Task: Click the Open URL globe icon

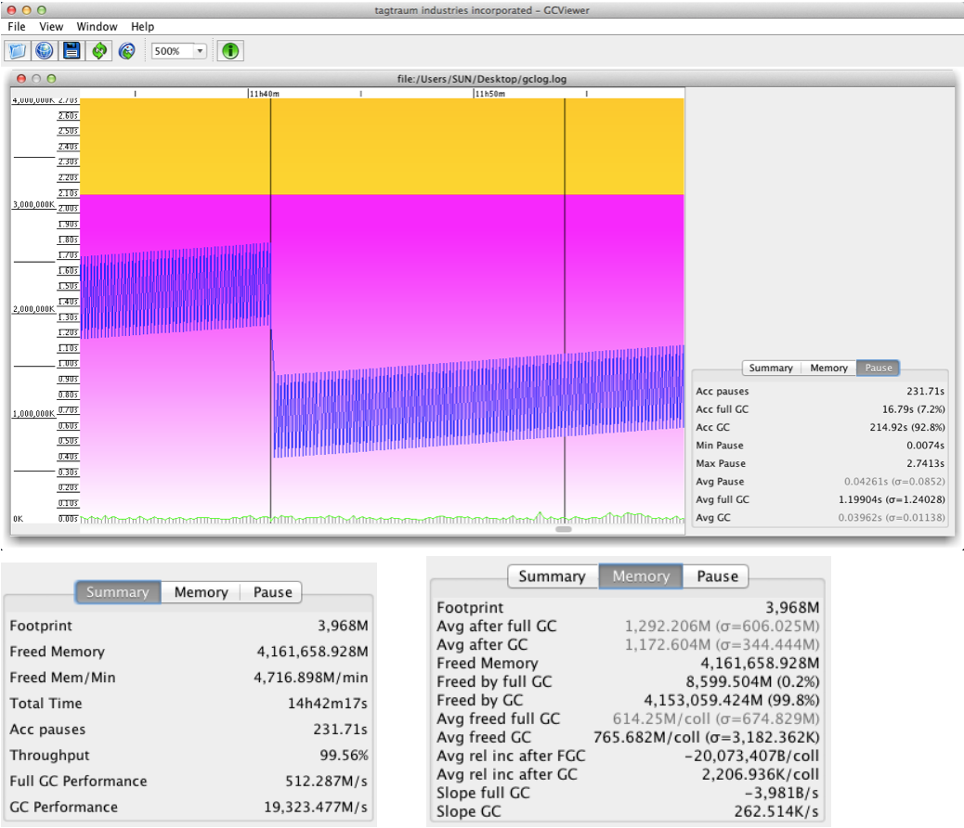Action: click(45, 51)
